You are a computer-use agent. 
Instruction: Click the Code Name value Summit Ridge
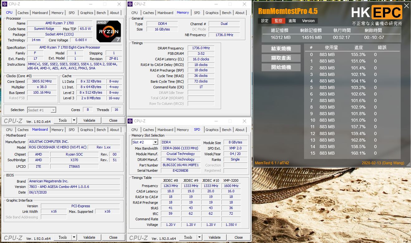tap(44, 29)
